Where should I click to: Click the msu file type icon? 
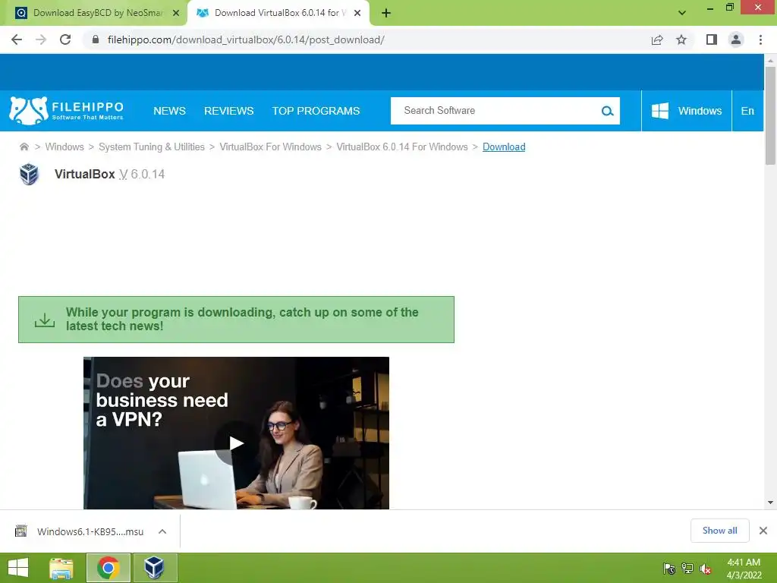[x=20, y=531]
